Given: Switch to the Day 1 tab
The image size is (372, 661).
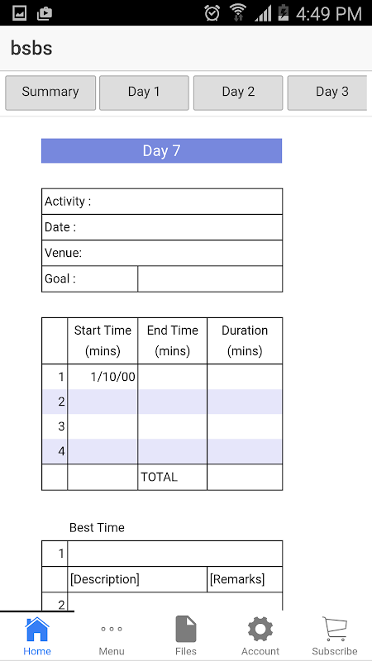Looking at the screenshot, I should coord(144,93).
